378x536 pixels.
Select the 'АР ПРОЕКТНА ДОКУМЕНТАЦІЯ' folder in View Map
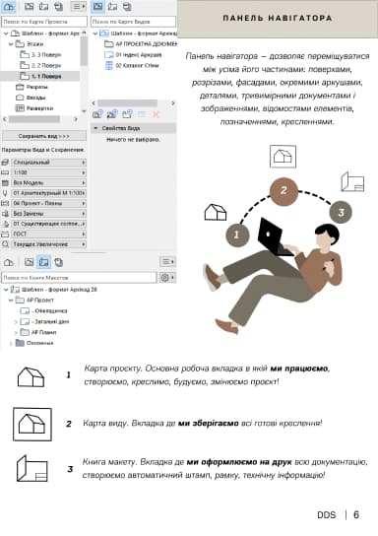click(141, 44)
